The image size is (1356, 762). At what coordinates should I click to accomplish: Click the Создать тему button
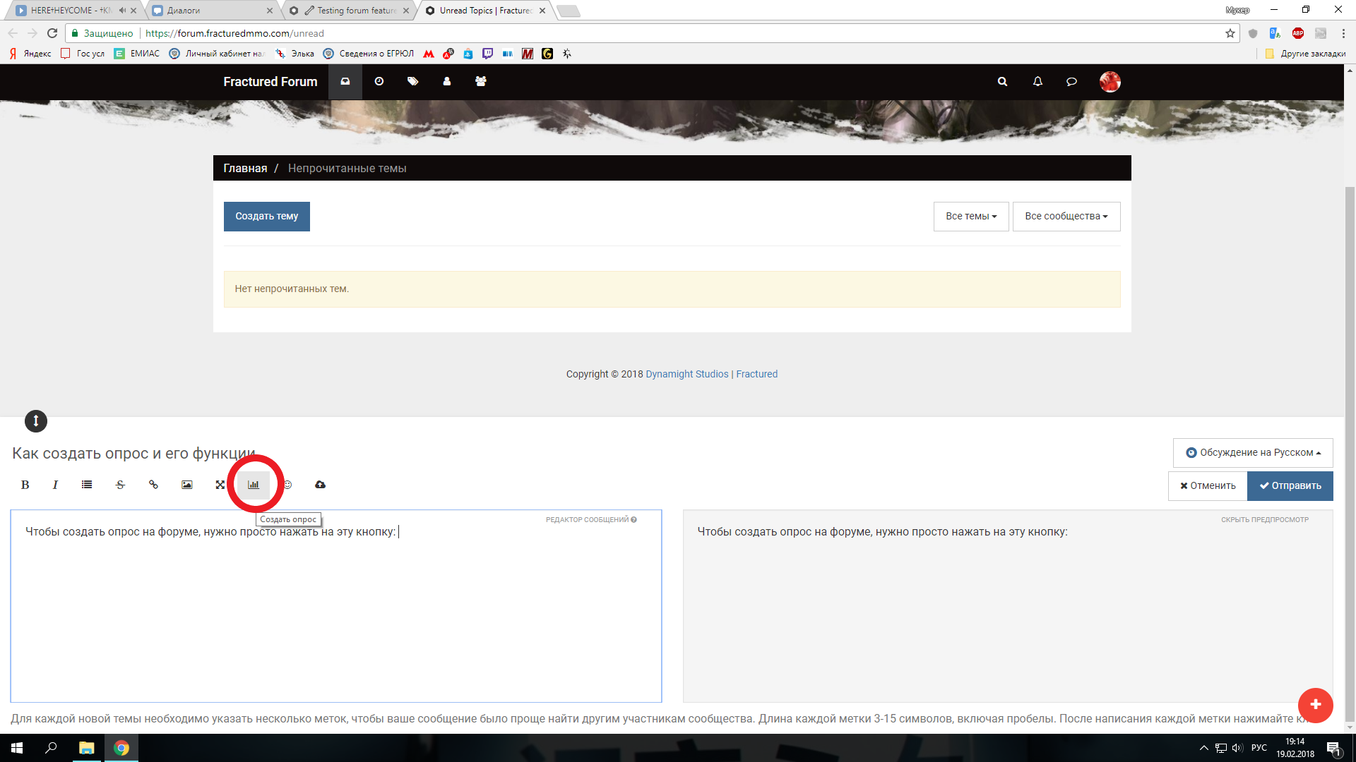click(267, 217)
